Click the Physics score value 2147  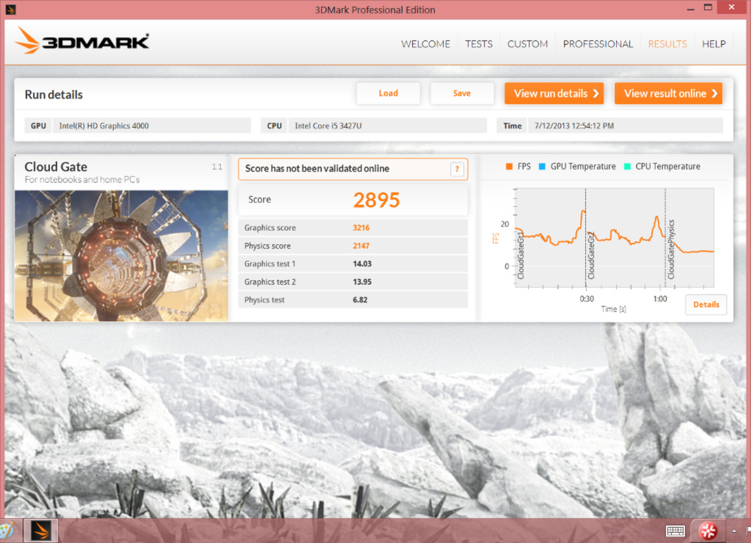tap(361, 246)
